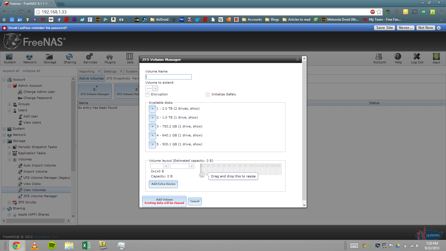
Task: Close the Settings tab
Action: pos(121,71)
